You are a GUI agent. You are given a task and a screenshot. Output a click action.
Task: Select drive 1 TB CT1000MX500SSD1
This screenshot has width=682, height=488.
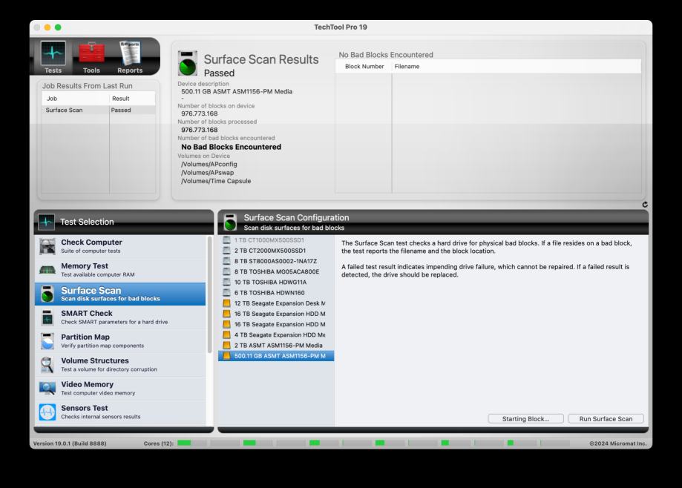(x=276, y=240)
